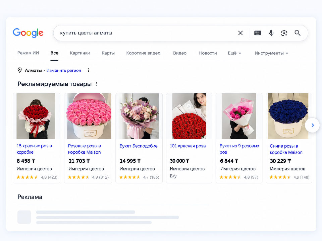Click the price 6 844 ₸
The width and height of the screenshot is (322, 241).
point(229,161)
